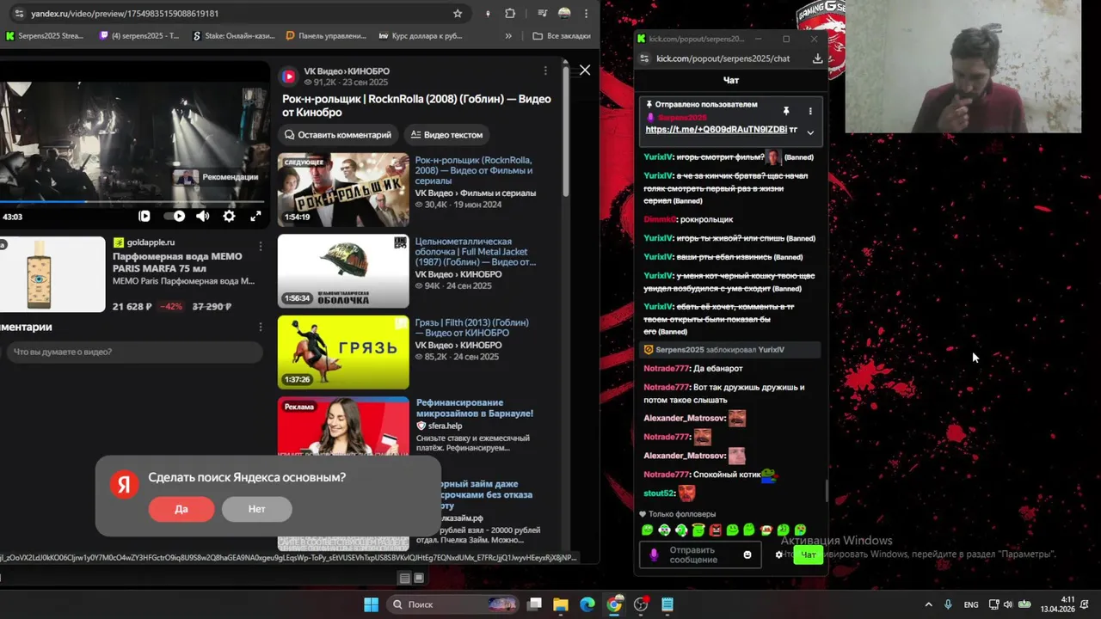
Task: Insert the red angry emote
Action: point(716,530)
